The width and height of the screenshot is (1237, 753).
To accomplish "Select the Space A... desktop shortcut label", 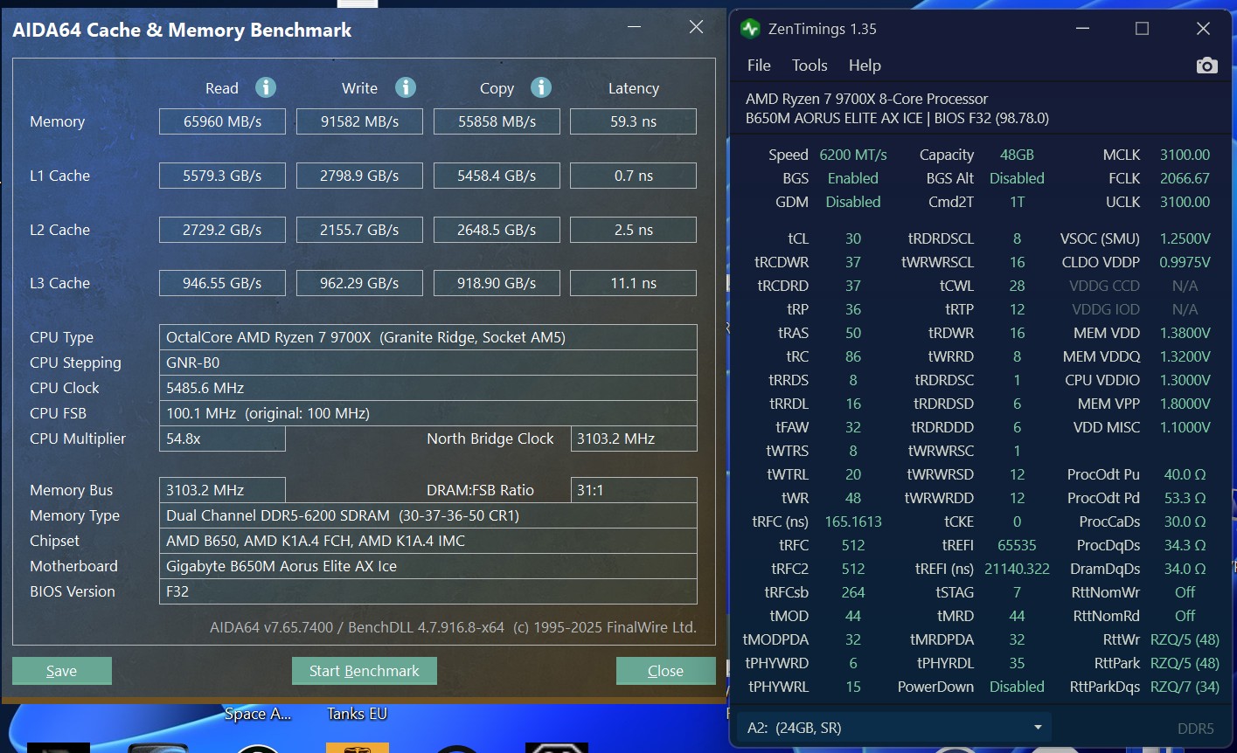I will [x=258, y=714].
